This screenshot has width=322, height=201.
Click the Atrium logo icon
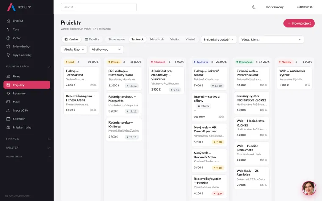pos(11,7)
